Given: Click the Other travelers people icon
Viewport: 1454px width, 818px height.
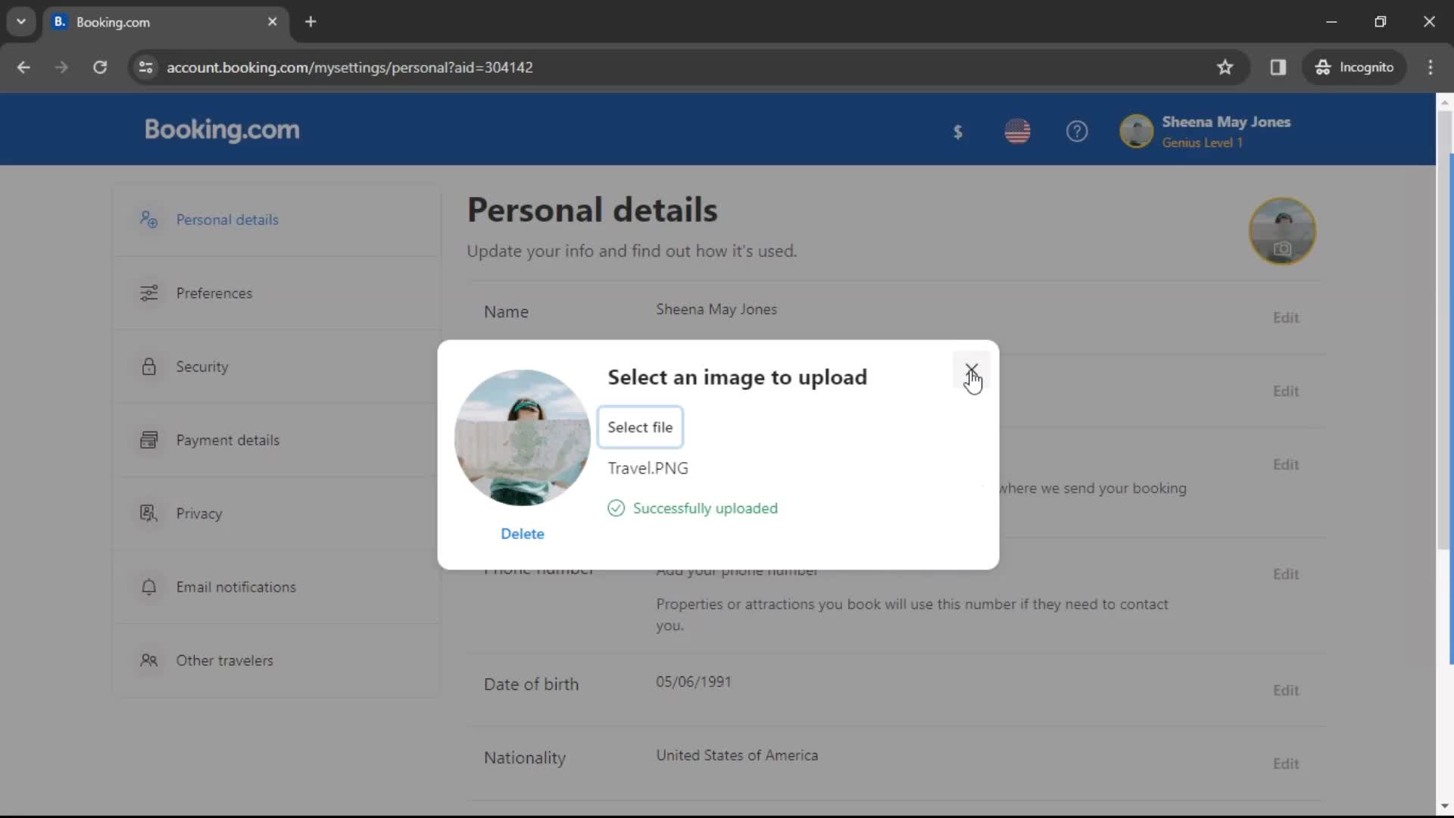Looking at the screenshot, I should (148, 660).
